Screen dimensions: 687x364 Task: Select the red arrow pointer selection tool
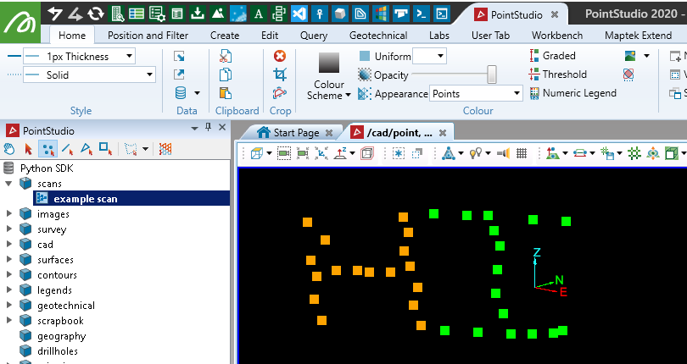[x=29, y=149]
